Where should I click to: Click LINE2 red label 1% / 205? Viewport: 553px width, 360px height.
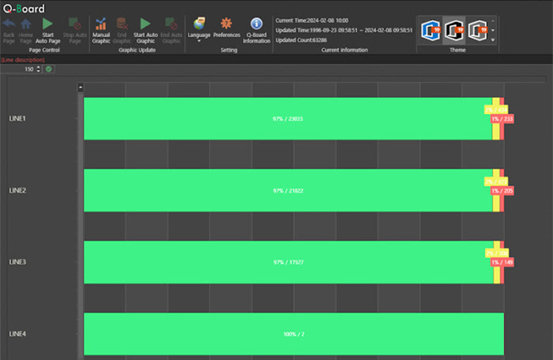(502, 191)
